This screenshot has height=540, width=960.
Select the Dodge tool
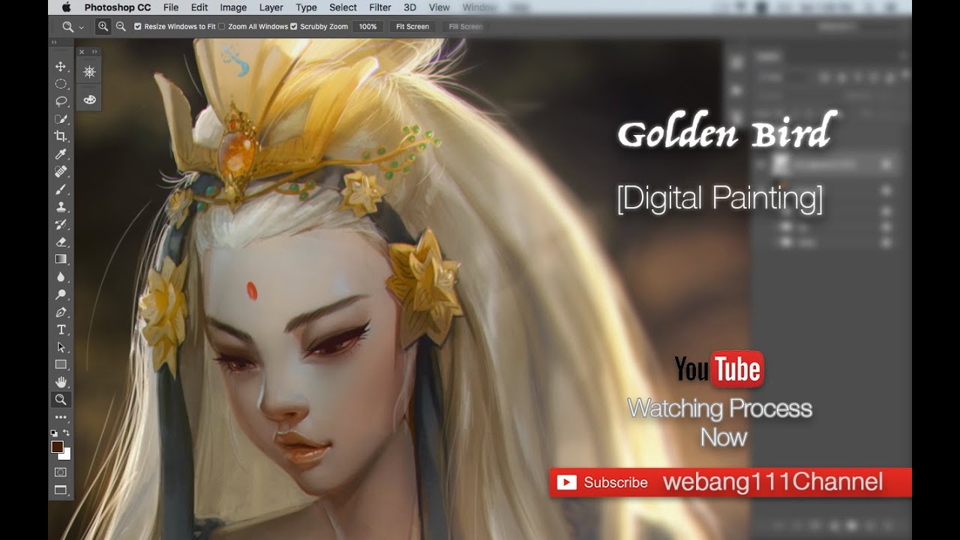pyautogui.click(x=61, y=294)
